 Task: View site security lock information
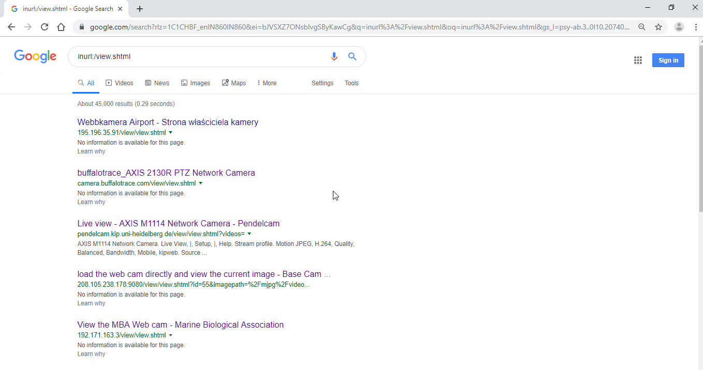tap(82, 27)
